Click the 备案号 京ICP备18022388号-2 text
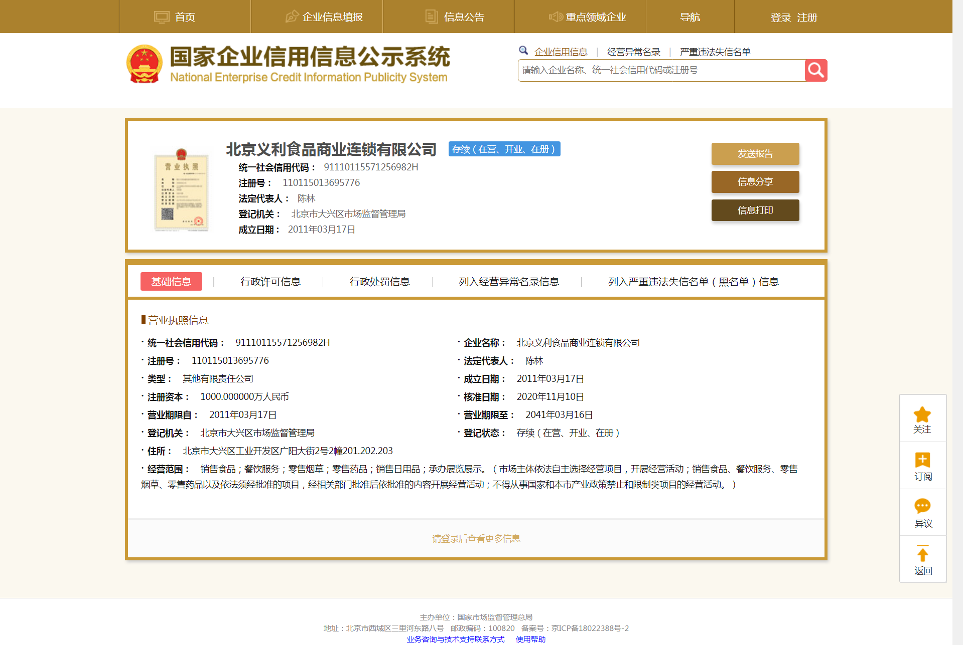Screen dimensions: 963x645 pos(575,628)
